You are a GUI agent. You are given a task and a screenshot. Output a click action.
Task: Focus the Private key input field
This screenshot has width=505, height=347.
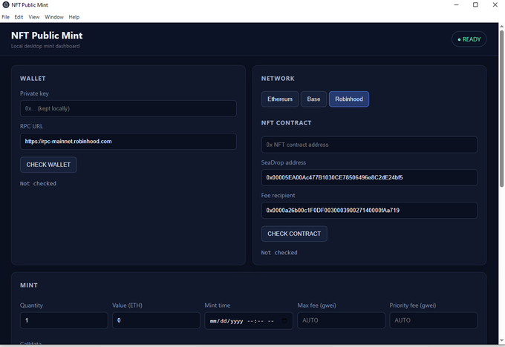(128, 108)
